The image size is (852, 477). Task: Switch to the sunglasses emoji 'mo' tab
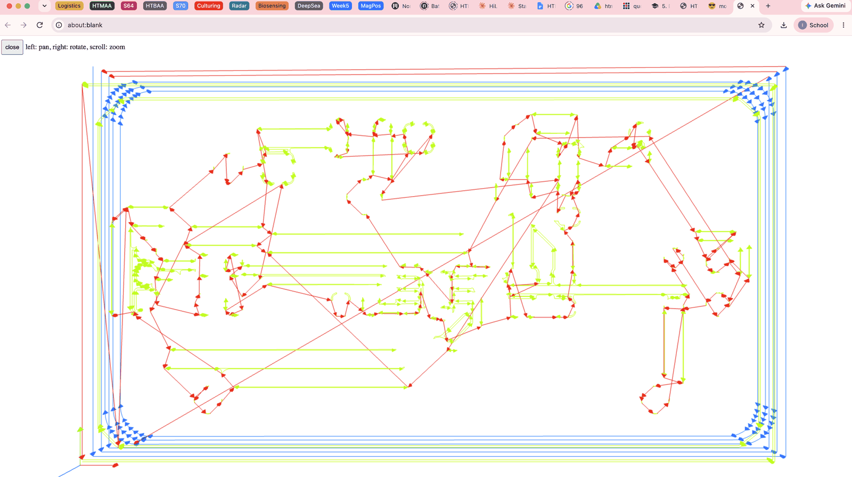coord(718,6)
